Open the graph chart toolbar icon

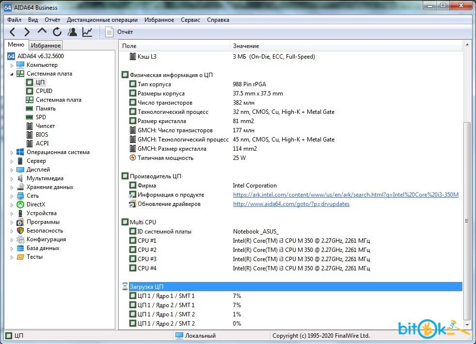click(x=87, y=32)
